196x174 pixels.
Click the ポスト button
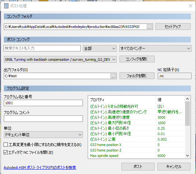(x=138, y=167)
